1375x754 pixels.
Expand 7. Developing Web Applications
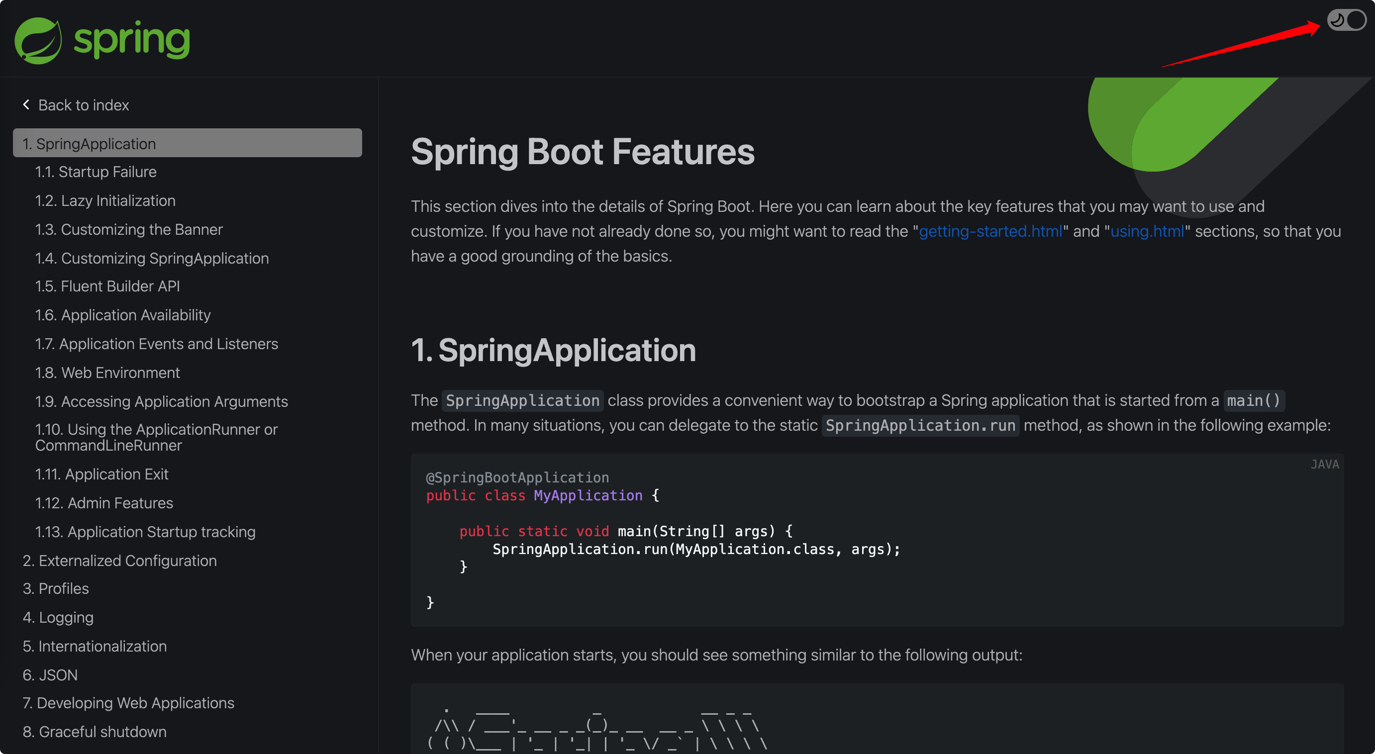click(128, 703)
